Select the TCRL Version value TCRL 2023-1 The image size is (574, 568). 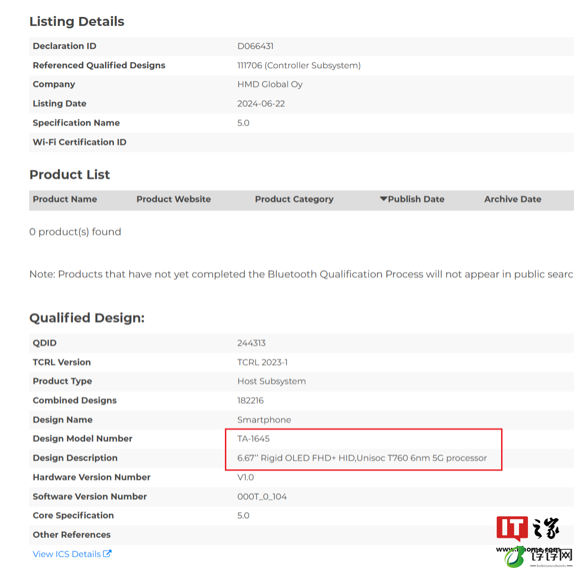(263, 362)
